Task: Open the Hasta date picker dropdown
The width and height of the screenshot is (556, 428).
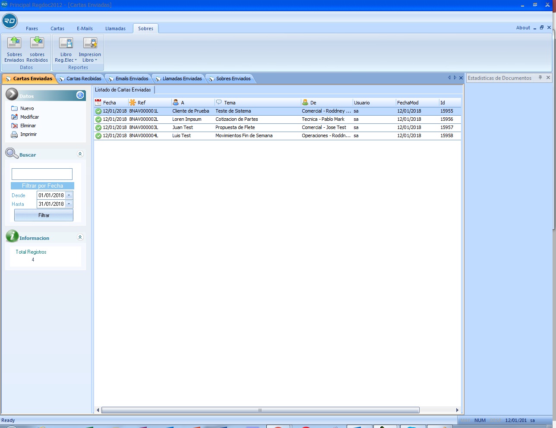Action: click(69, 204)
